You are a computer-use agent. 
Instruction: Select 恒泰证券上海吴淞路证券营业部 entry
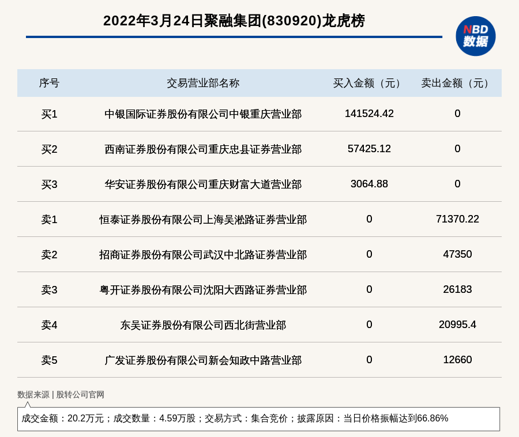(x=203, y=220)
